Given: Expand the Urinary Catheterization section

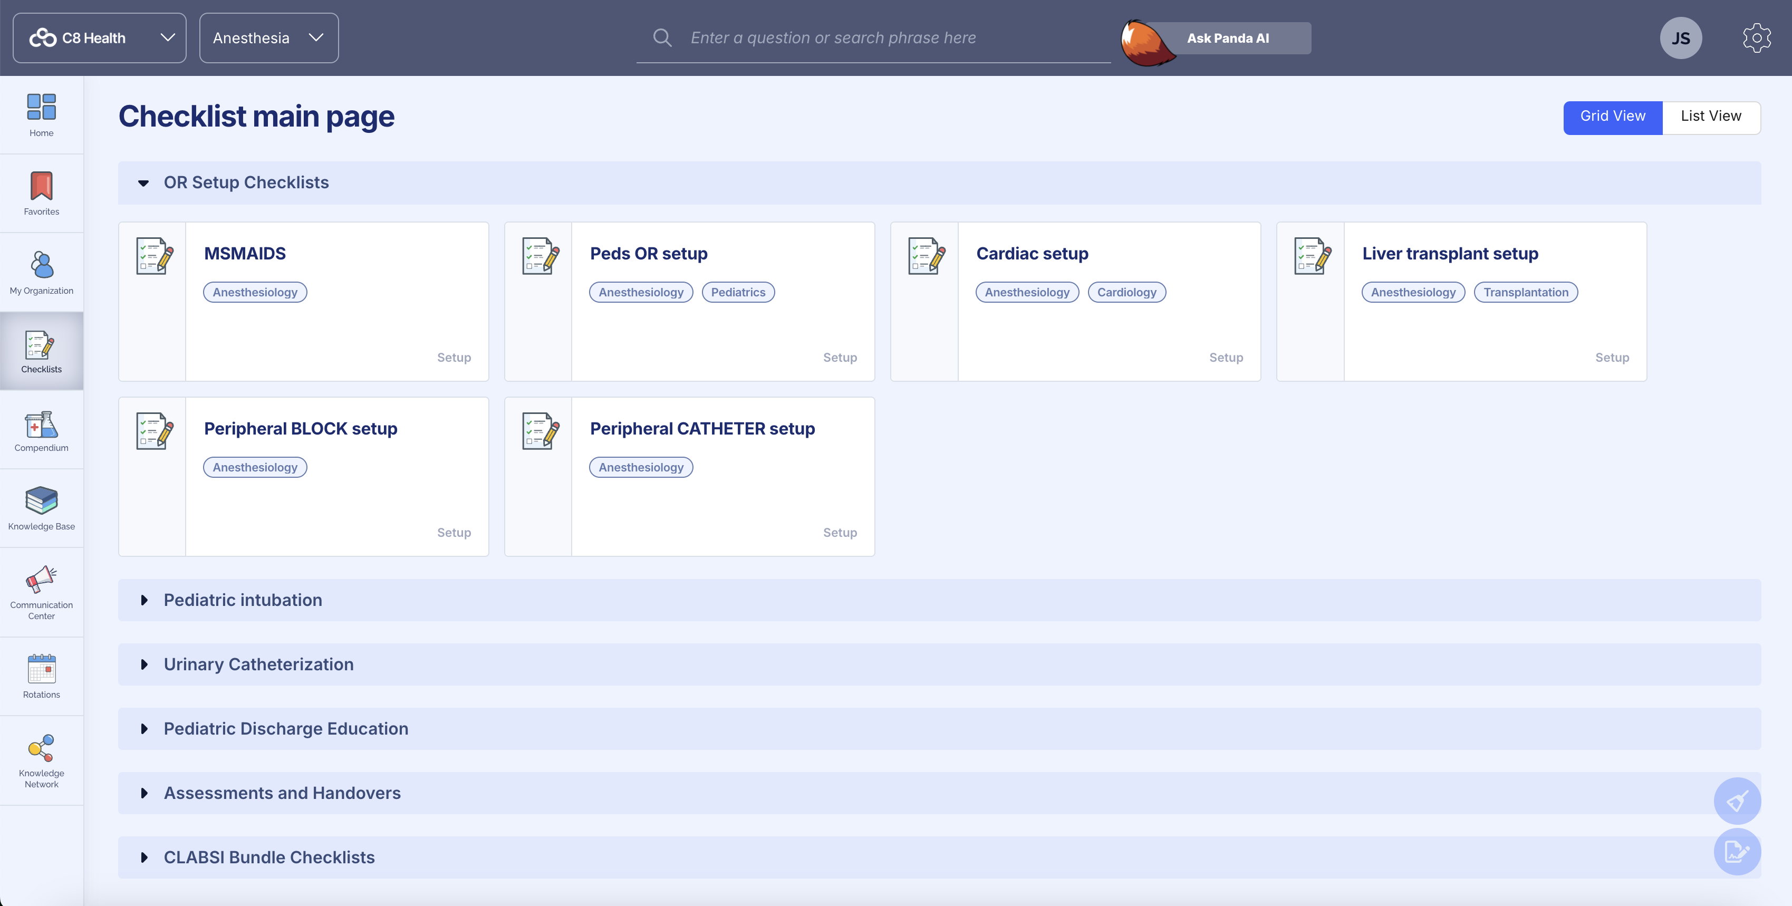Looking at the screenshot, I should (x=939, y=664).
